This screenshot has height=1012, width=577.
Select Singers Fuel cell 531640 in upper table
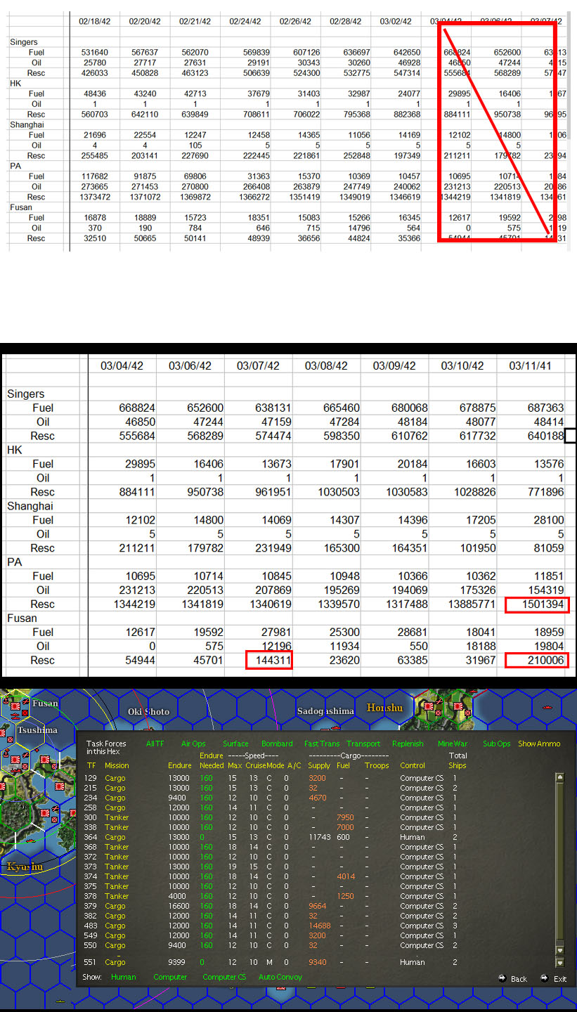95,52
